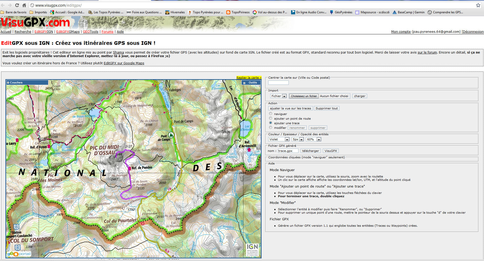Open Vol au-dessus des P bookmark
Image resolution: width=484 pixels, height=261 pixels.
270,12
